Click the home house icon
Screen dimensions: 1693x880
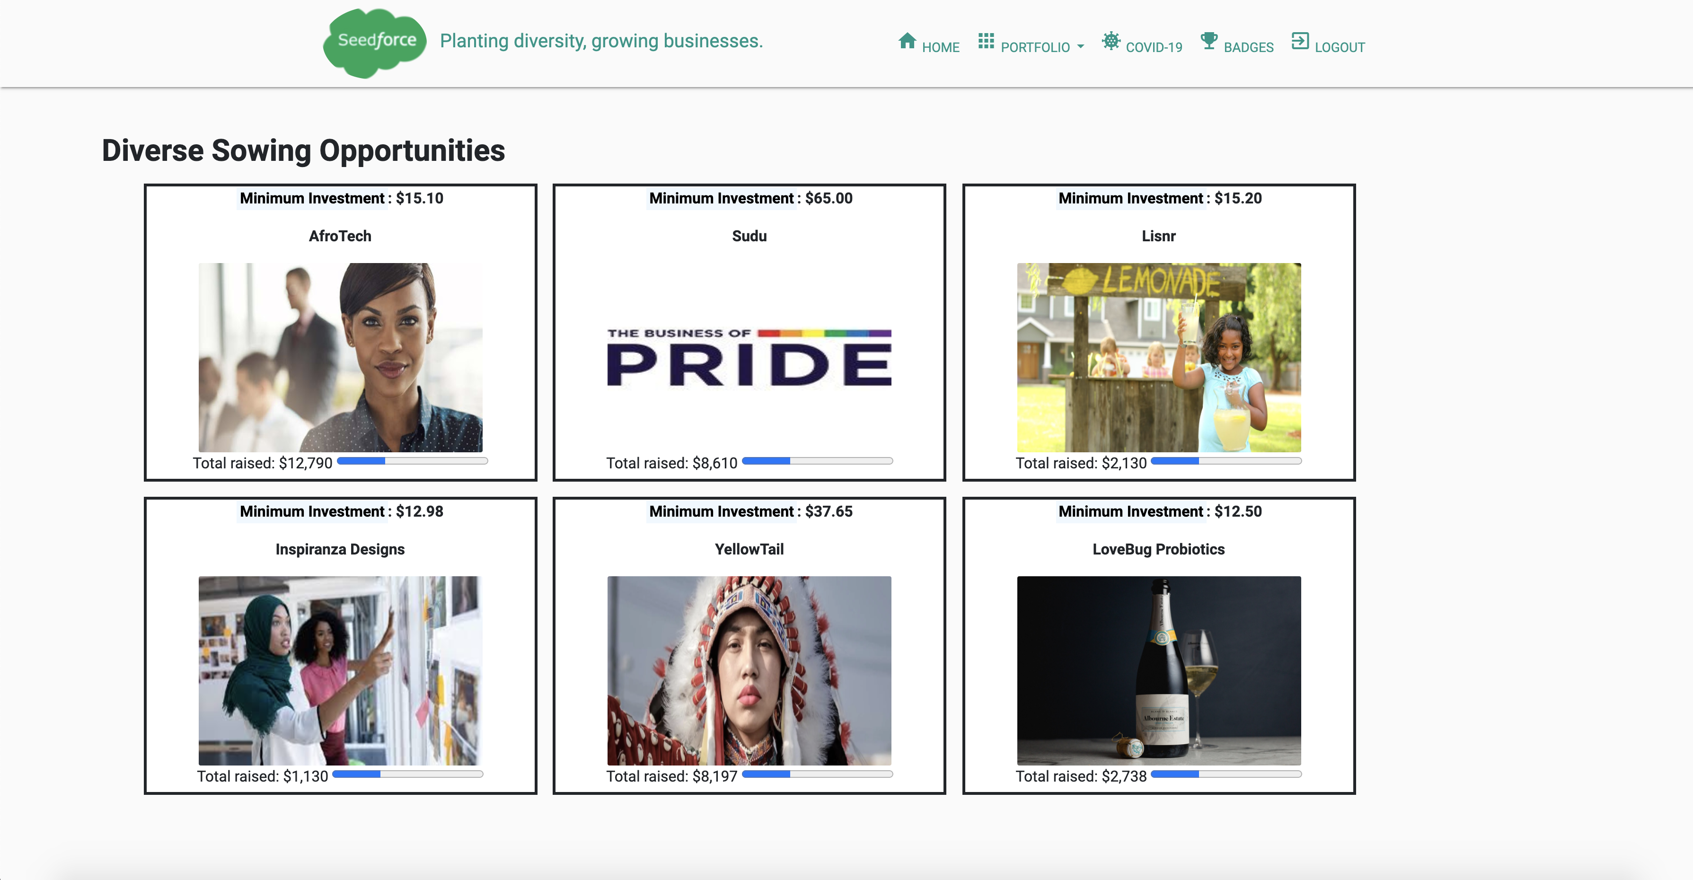pyautogui.click(x=907, y=41)
